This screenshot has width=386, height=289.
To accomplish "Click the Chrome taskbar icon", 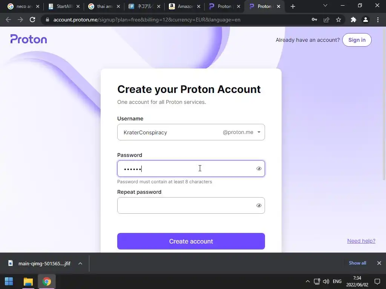I will [46, 281].
